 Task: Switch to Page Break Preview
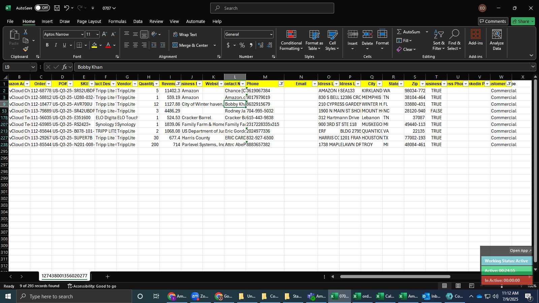pos(471,286)
